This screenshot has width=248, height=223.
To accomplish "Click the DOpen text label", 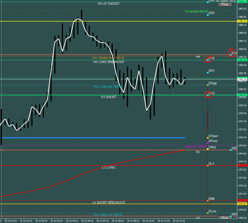I will (x=213, y=136).
